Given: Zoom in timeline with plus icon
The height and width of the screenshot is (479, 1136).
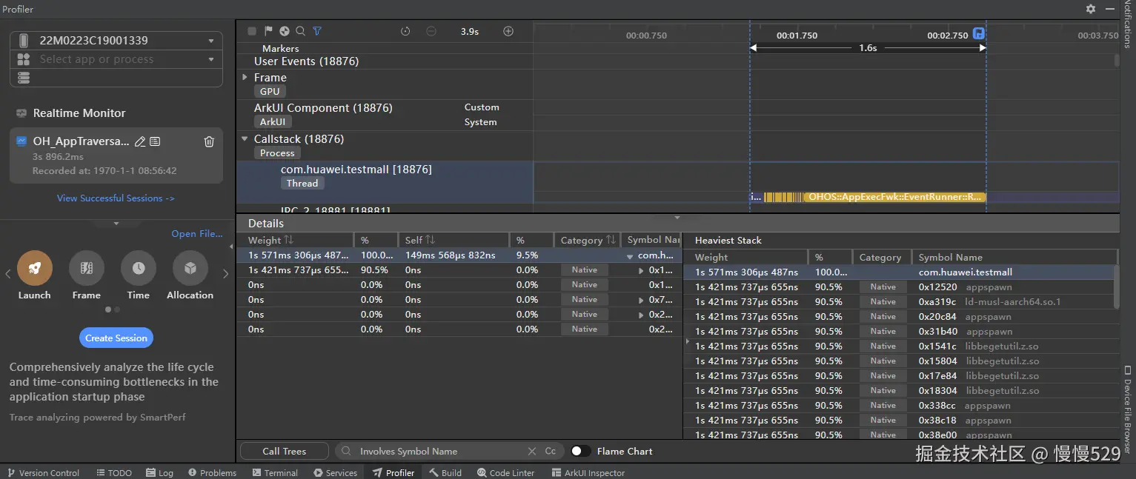Looking at the screenshot, I should (508, 31).
